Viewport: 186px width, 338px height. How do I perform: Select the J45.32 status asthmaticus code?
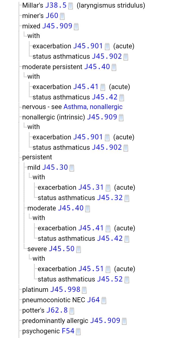[x=110, y=198]
